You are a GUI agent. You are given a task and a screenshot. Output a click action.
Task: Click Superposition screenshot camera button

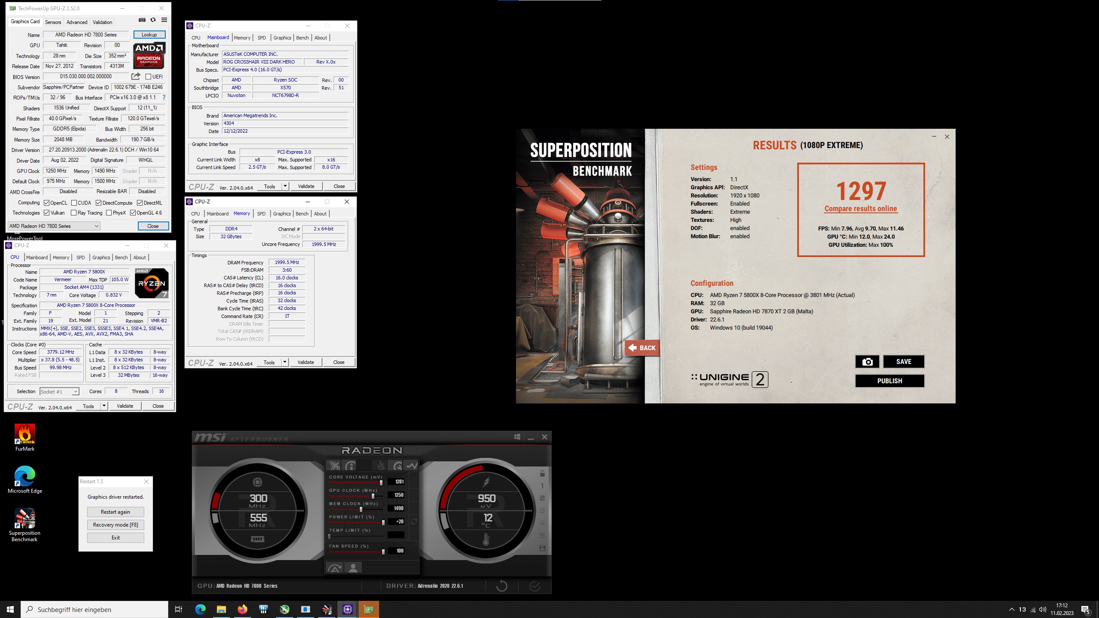[x=867, y=362]
